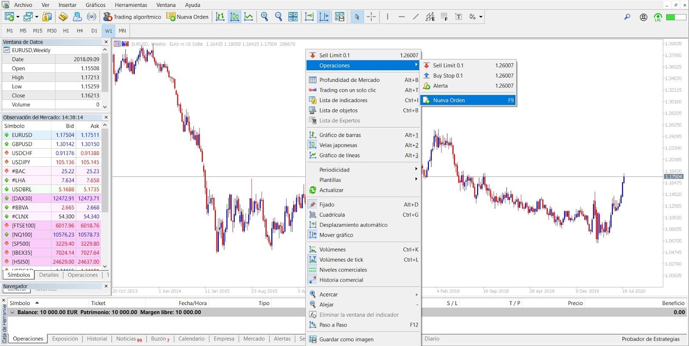Switch chart to line chart icon
The height and width of the screenshot is (346, 689).
[248, 17]
